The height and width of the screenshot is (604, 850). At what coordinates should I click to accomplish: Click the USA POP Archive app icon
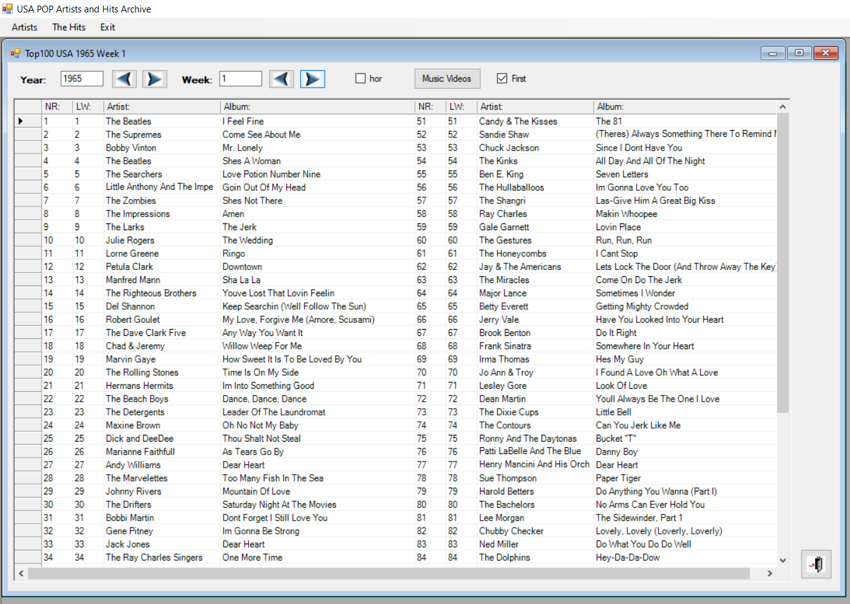pyautogui.click(x=7, y=9)
